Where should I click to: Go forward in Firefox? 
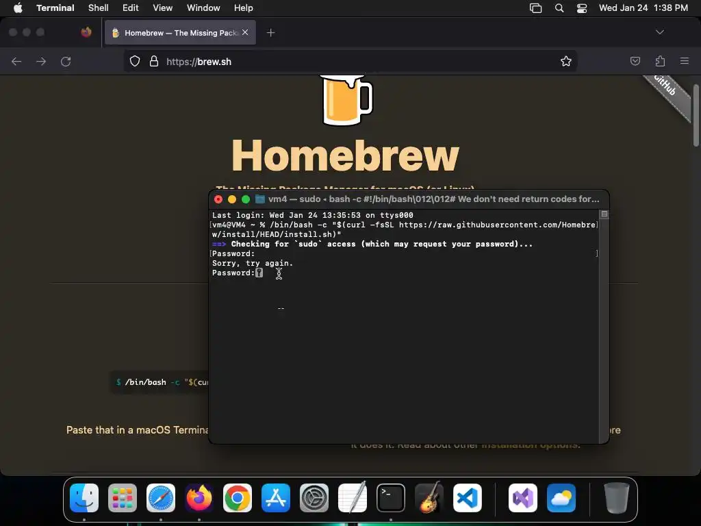[x=41, y=62]
